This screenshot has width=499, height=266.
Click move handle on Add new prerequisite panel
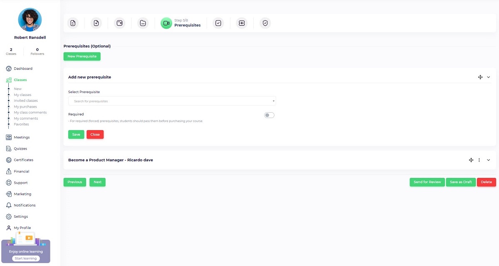click(480, 77)
